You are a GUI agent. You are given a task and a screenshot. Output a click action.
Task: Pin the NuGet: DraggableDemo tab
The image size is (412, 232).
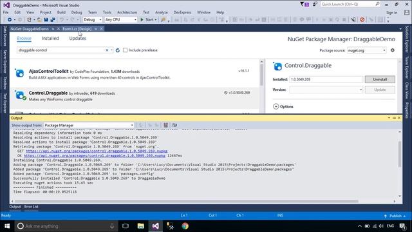pos(53,29)
